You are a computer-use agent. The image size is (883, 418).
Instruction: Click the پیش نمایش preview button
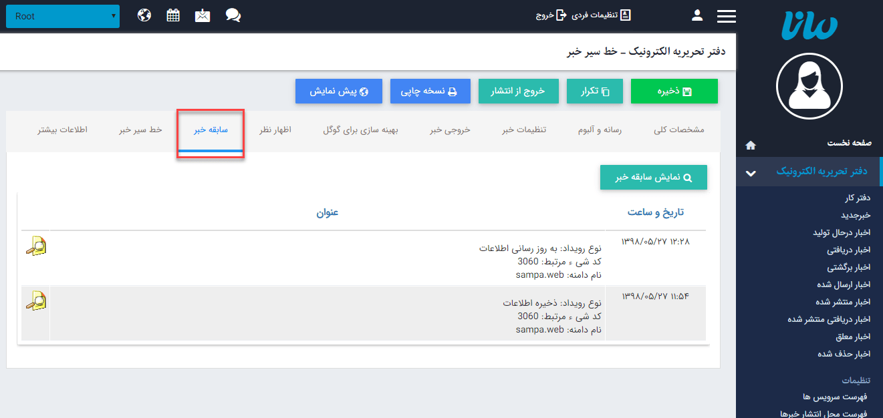tap(339, 91)
